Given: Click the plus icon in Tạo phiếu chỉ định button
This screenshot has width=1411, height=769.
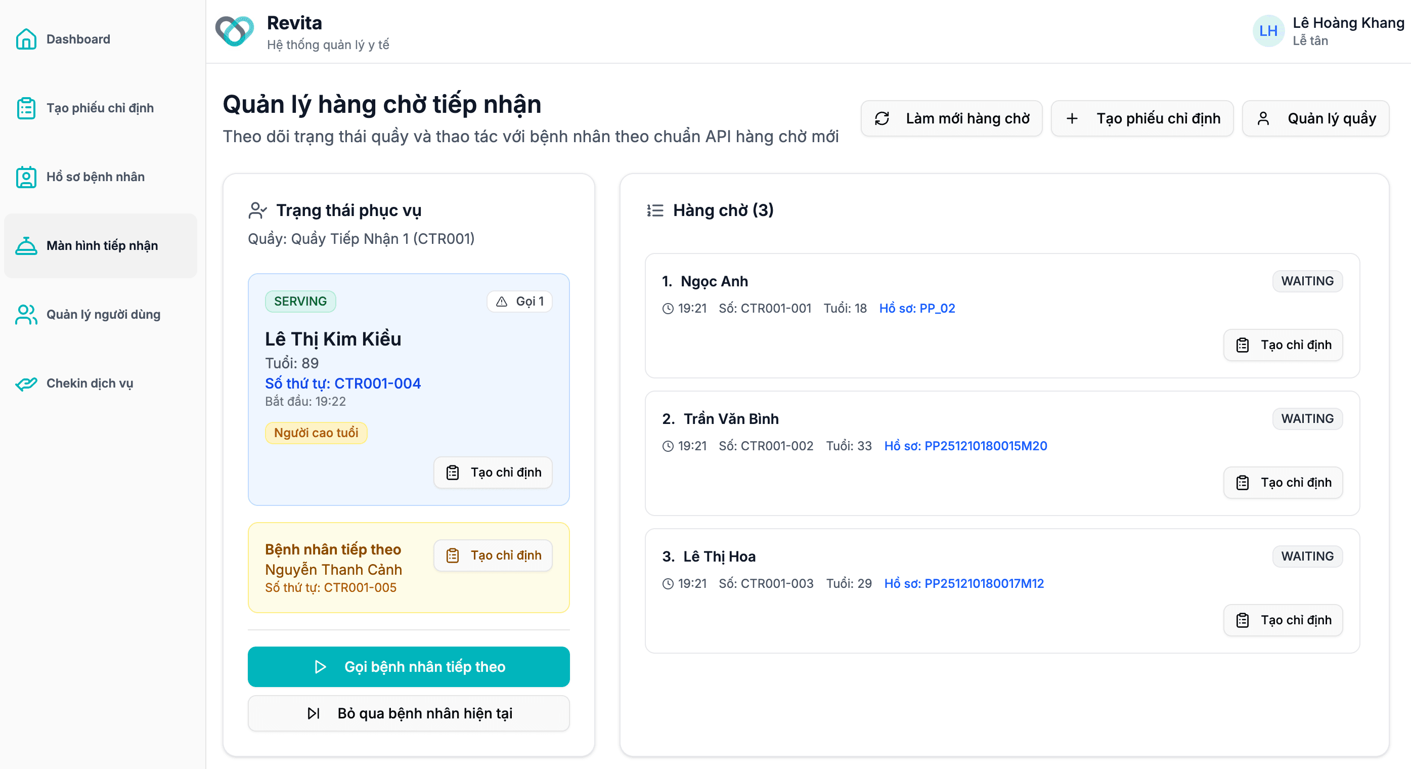Looking at the screenshot, I should pyautogui.click(x=1072, y=118).
